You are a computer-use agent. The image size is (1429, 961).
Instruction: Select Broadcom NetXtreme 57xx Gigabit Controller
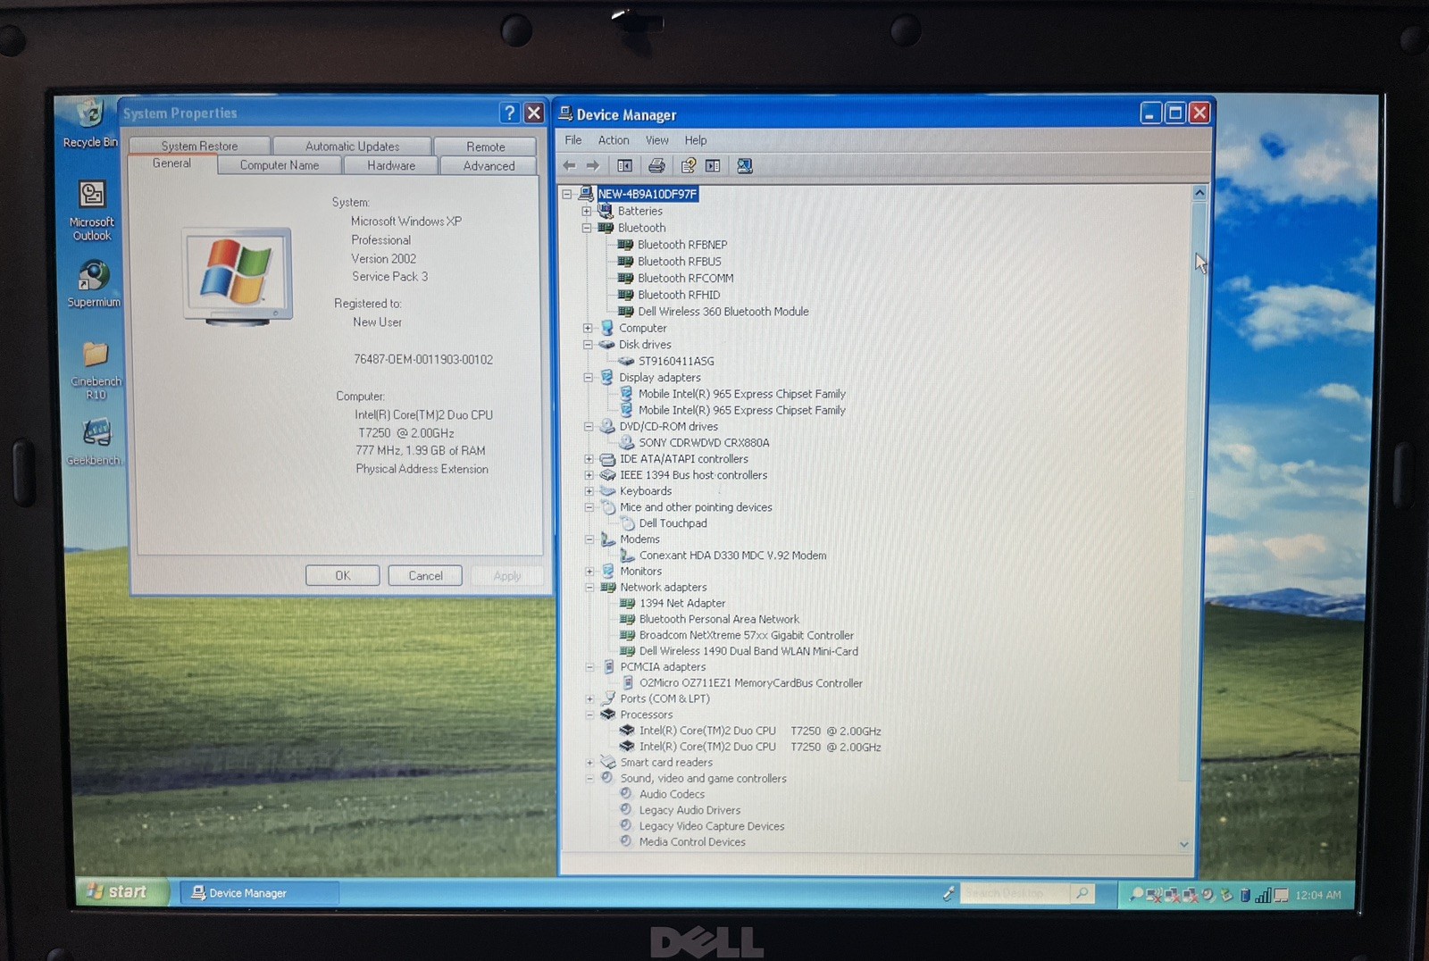click(746, 636)
